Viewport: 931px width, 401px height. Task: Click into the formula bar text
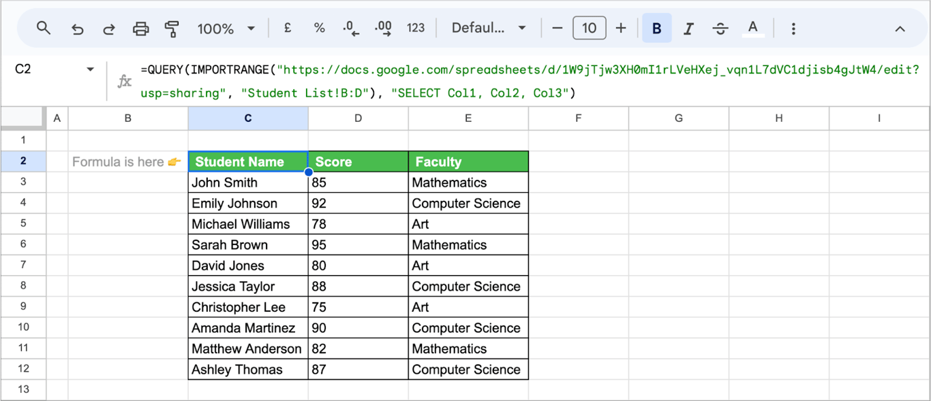click(x=530, y=81)
